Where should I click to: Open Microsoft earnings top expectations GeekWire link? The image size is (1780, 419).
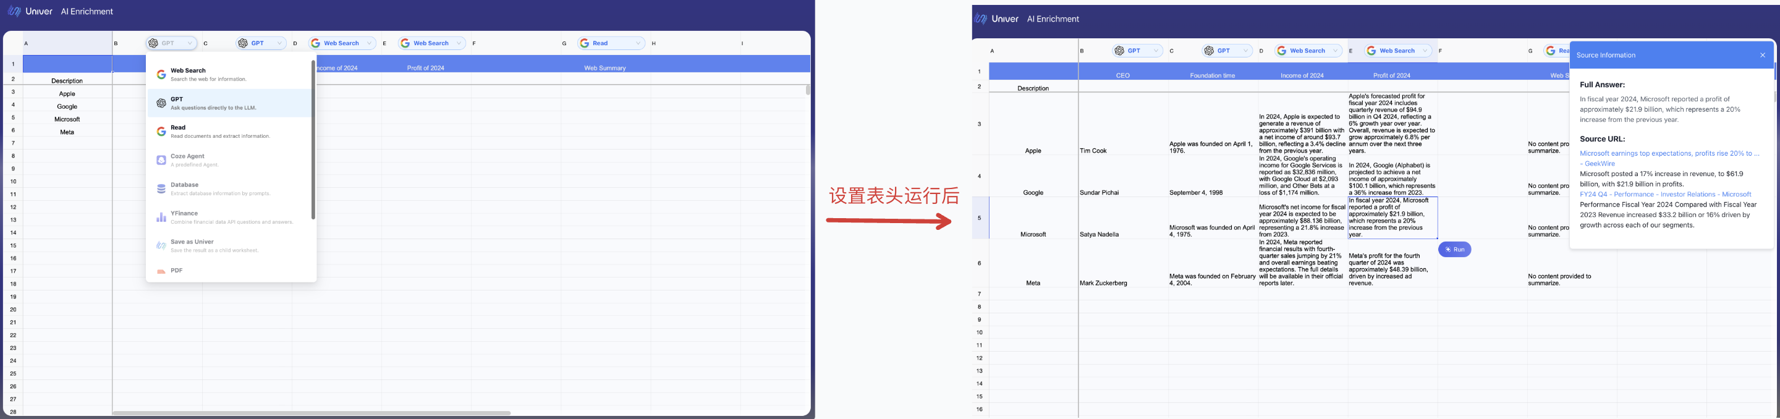point(1669,158)
